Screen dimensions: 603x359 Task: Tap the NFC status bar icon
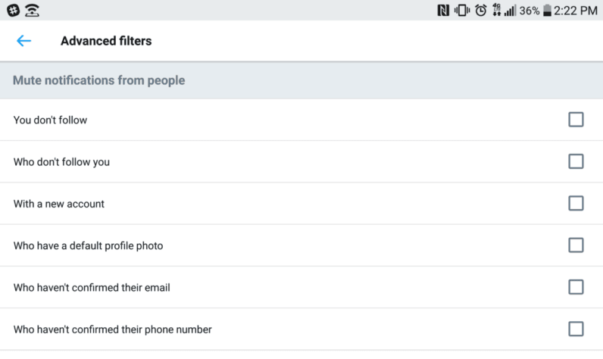[x=443, y=11]
